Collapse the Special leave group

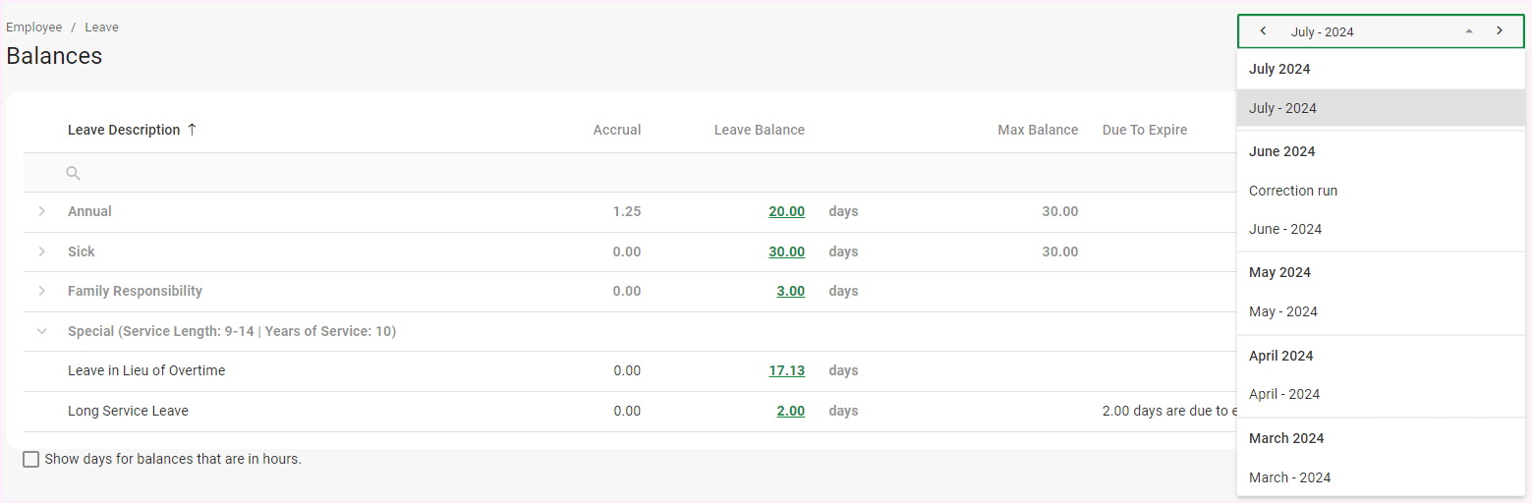pos(41,331)
